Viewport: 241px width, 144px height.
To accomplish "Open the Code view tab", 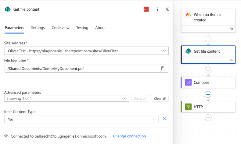I will (x=60, y=28).
